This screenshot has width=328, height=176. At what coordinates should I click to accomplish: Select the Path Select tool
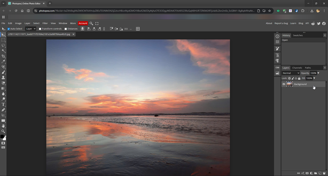(x=4, y=115)
